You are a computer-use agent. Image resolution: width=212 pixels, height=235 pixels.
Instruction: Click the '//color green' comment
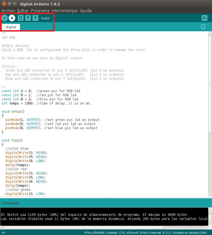tap(18, 190)
